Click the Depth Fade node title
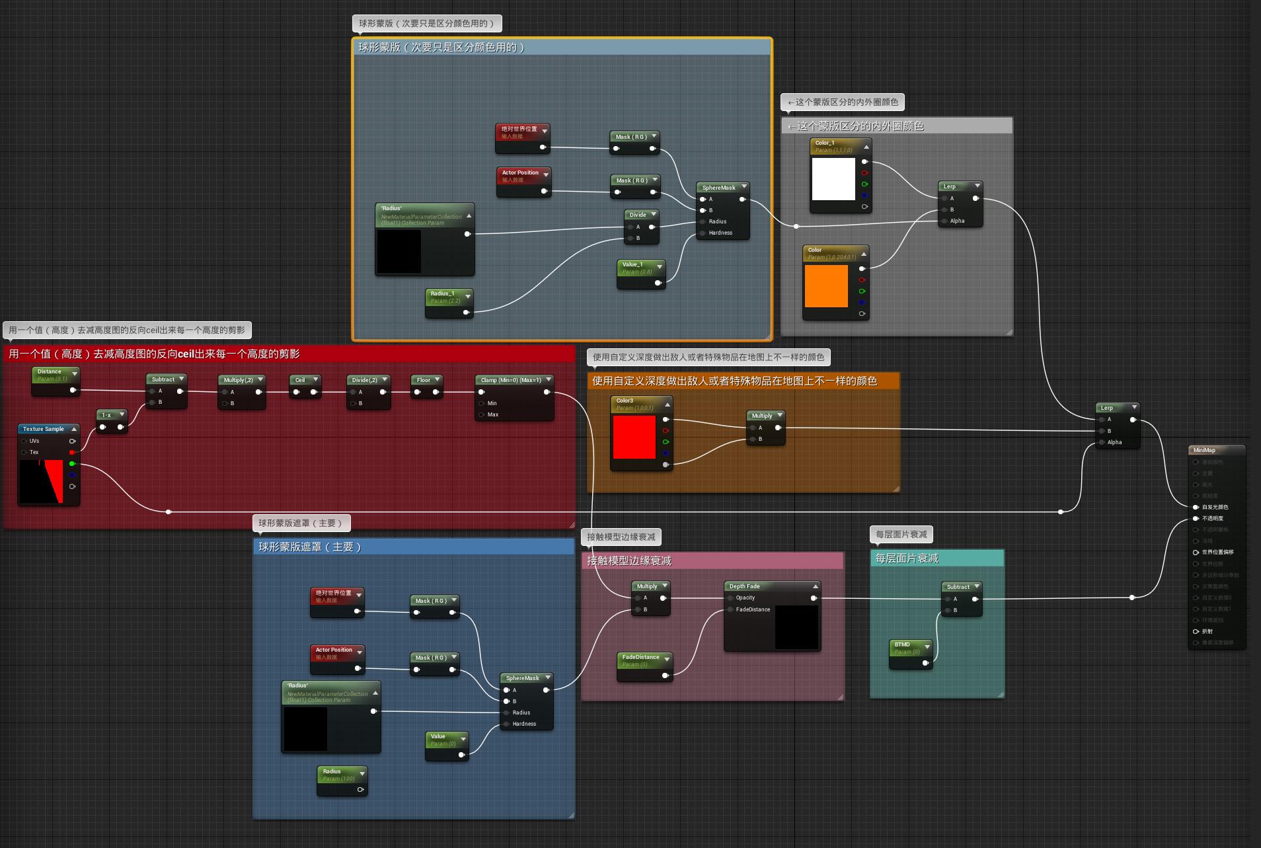 744,586
